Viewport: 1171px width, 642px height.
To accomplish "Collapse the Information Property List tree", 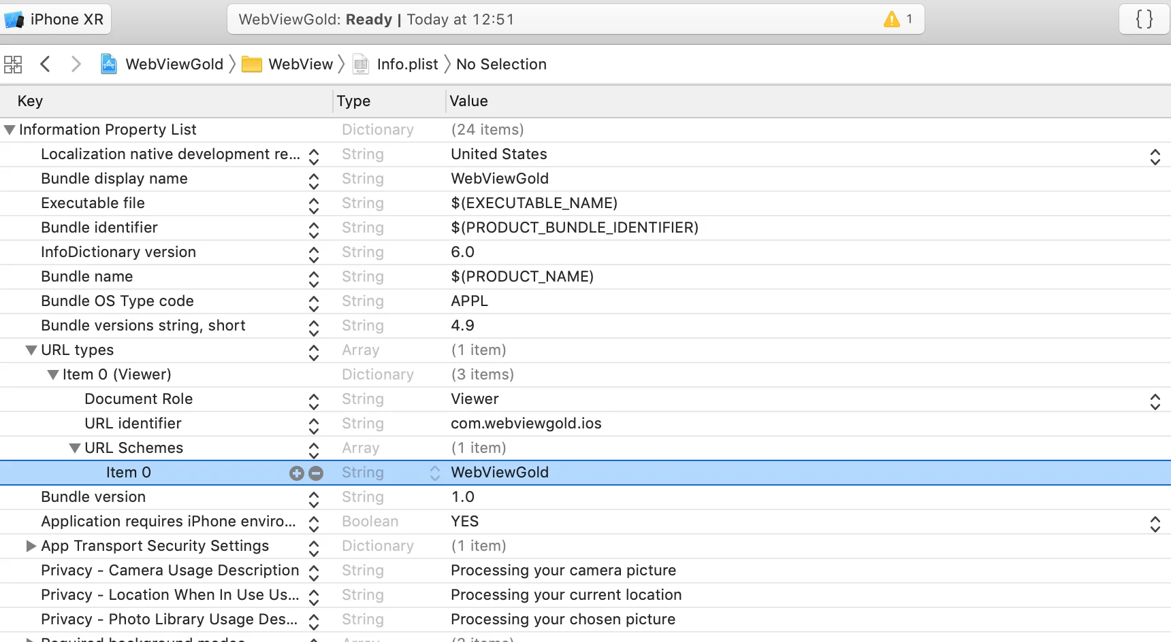I will pyautogui.click(x=9, y=129).
